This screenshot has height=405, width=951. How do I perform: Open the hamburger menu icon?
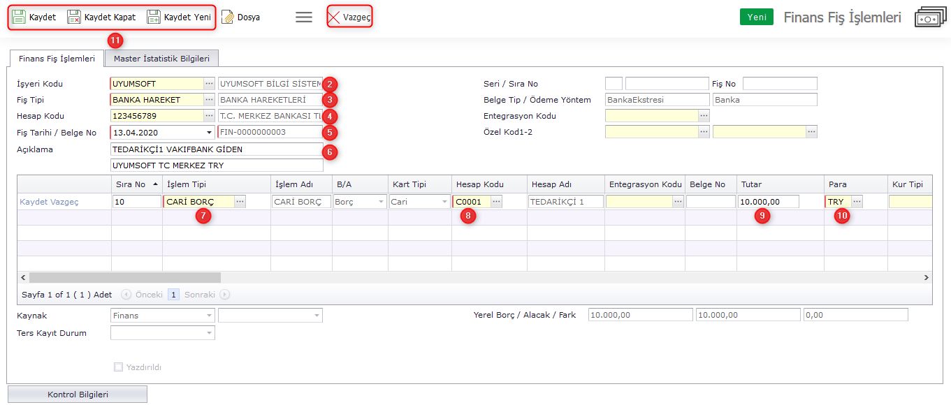click(x=304, y=17)
